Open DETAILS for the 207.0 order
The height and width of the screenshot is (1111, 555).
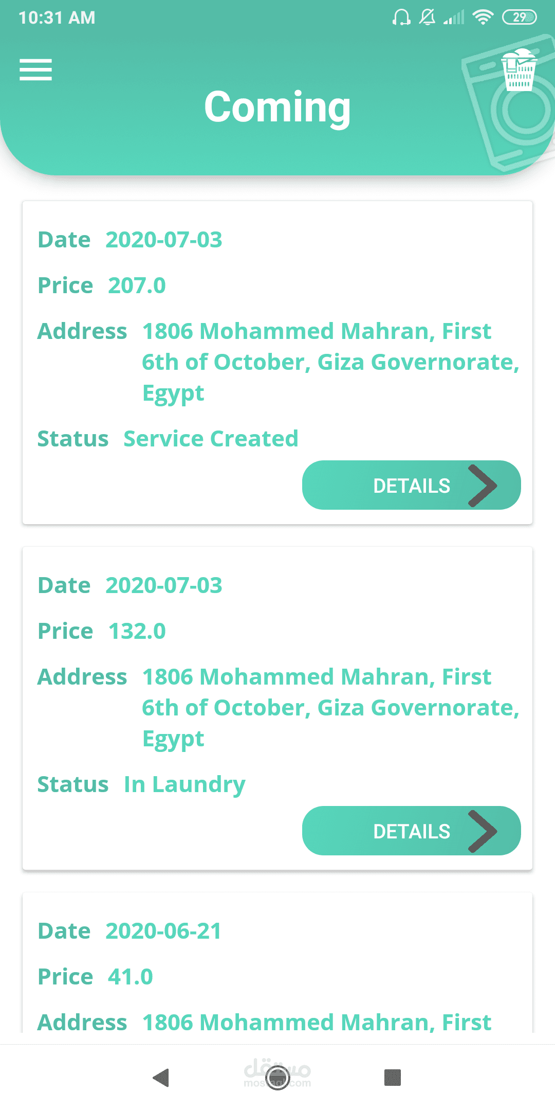[x=411, y=485]
